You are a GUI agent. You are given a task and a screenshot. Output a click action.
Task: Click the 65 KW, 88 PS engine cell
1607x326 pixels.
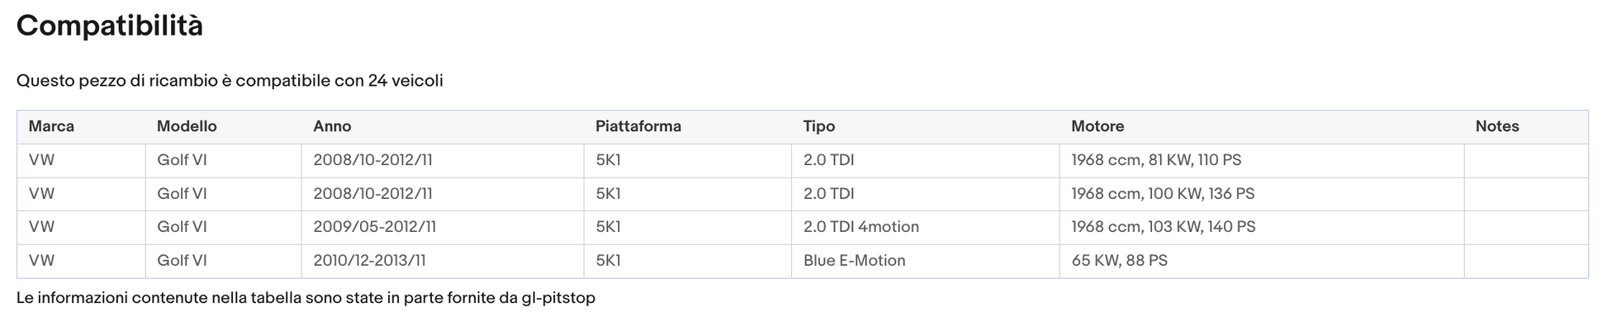(1262, 261)
